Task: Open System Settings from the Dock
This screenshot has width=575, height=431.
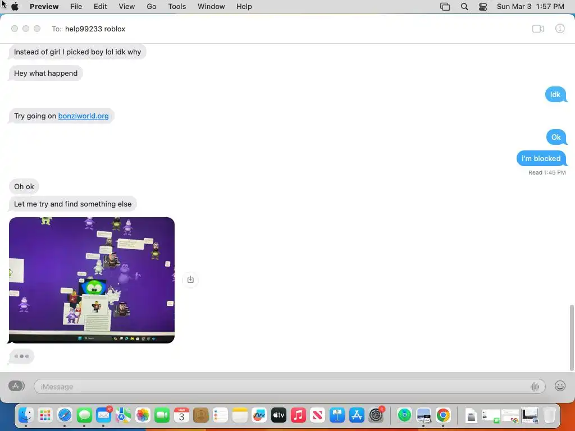Action: tap(376, 415)
